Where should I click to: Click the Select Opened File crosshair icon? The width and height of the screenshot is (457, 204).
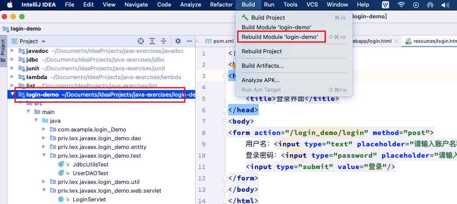pyautogui.click(x=141, y=41)
